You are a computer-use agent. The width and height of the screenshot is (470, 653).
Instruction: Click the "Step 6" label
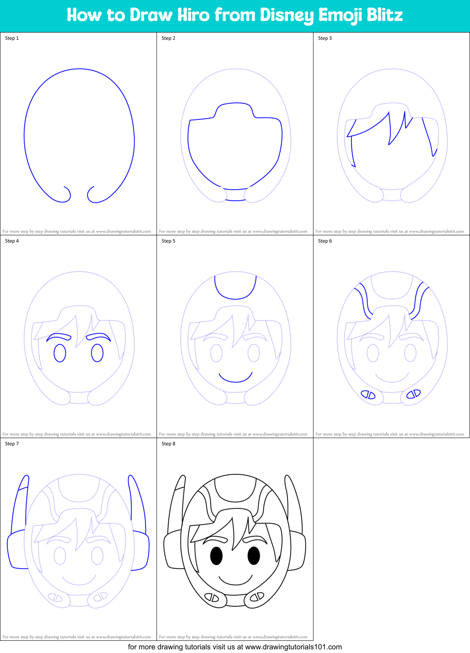coord(325,241)
